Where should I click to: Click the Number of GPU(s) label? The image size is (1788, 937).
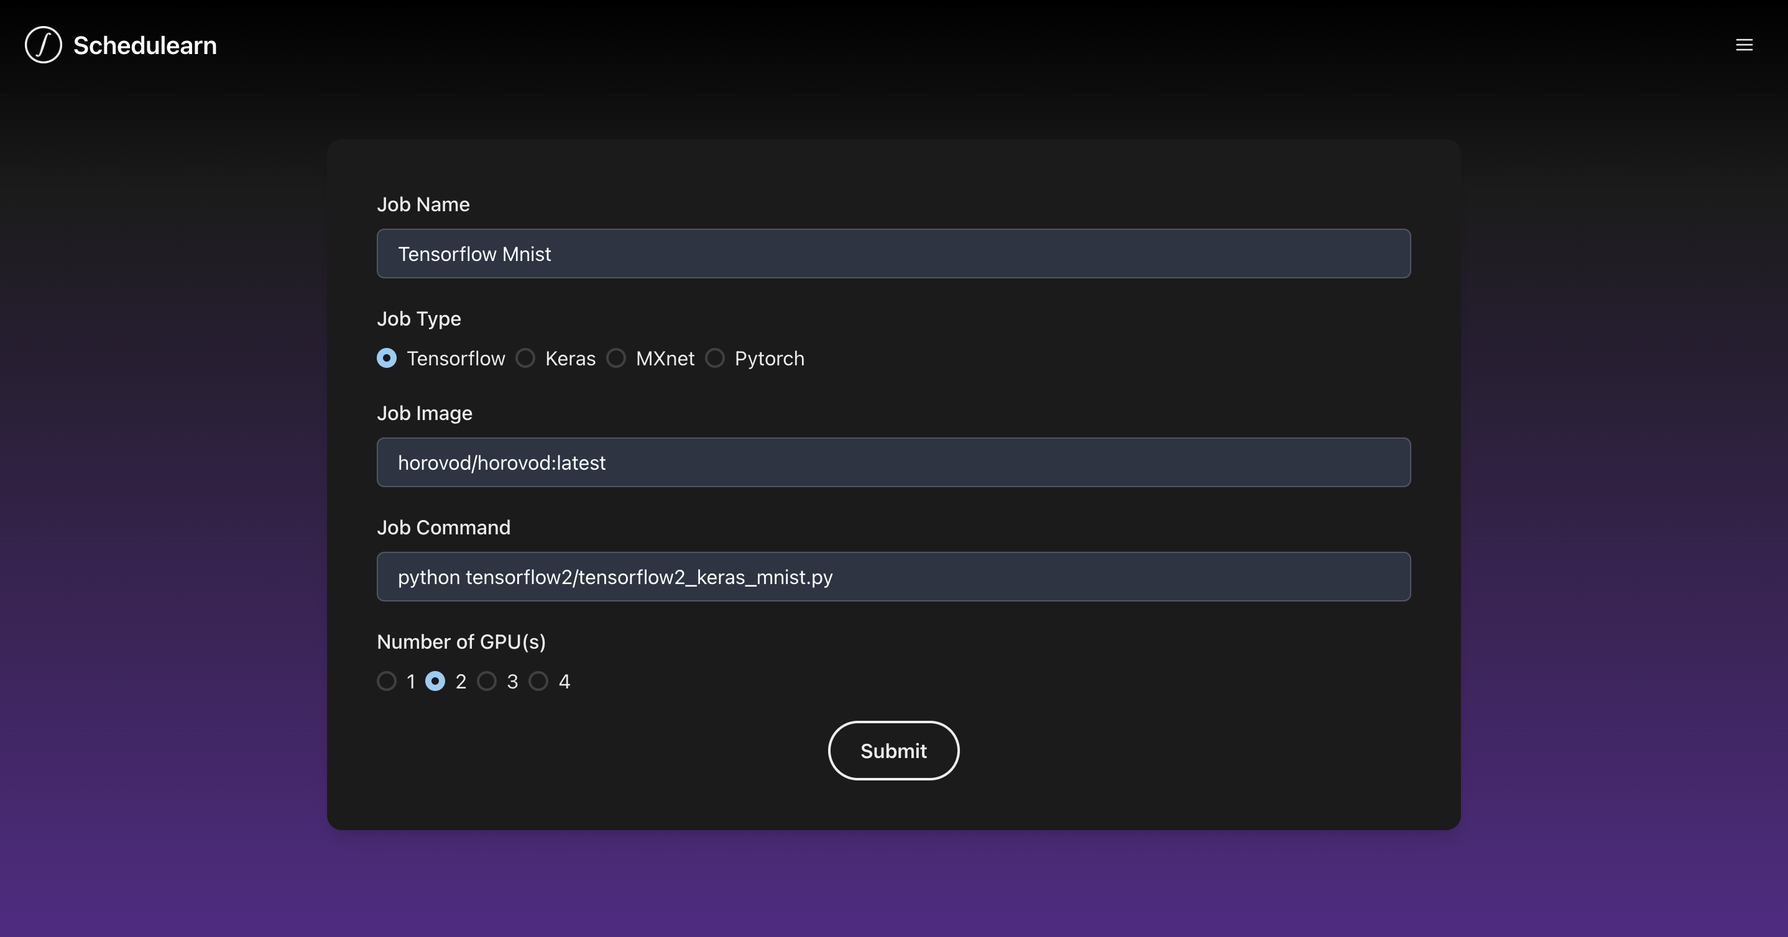click(x=461, y=642)
